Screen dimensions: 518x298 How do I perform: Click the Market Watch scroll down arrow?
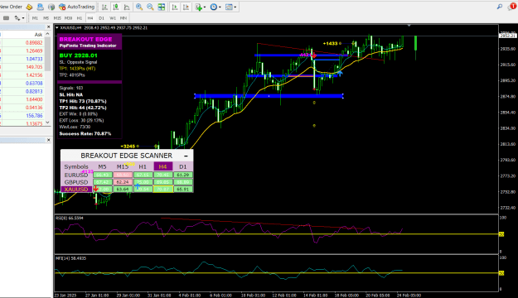click(x=47, y=123)
